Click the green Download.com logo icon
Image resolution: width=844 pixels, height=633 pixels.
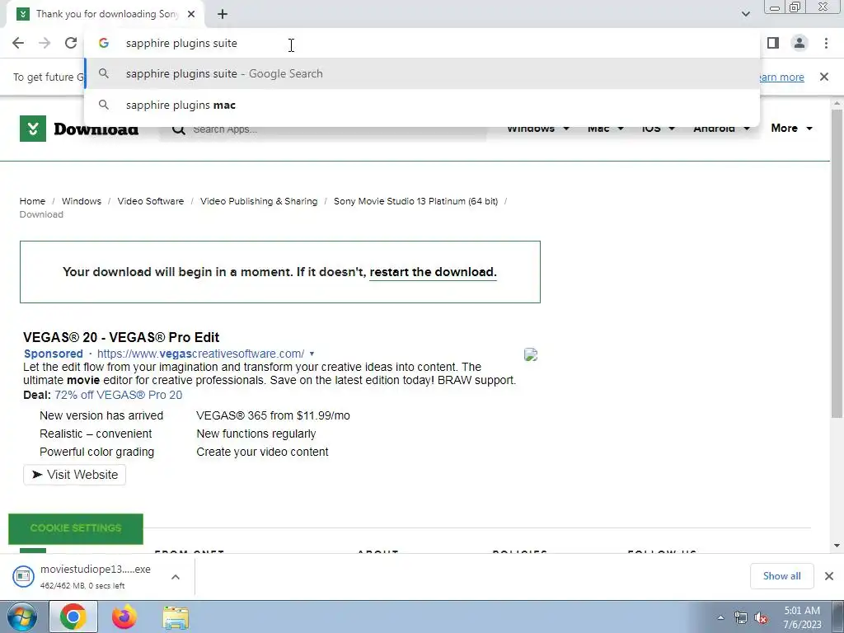(33, 129)
